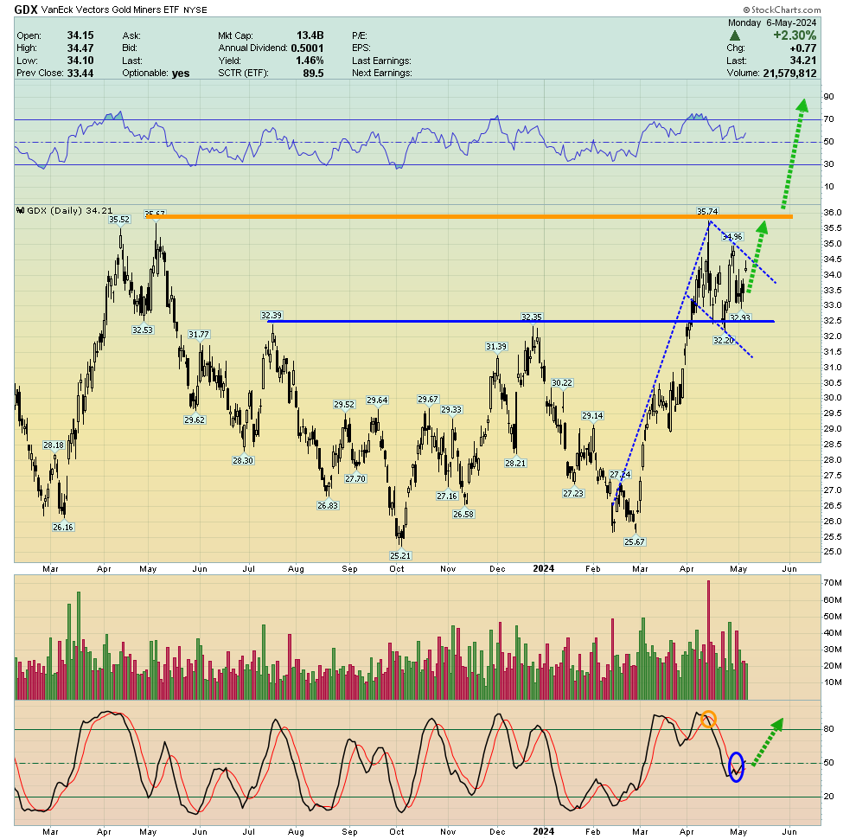Click the 32.93 price label
The height and width of the screenshot is (839, 856).
(x=740, y=317)
